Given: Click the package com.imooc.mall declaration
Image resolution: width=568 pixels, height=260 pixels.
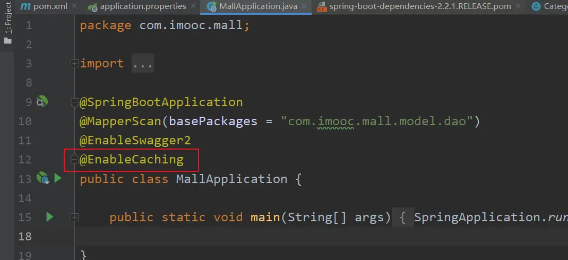Looking at the screenshot, I should (165, 25).
